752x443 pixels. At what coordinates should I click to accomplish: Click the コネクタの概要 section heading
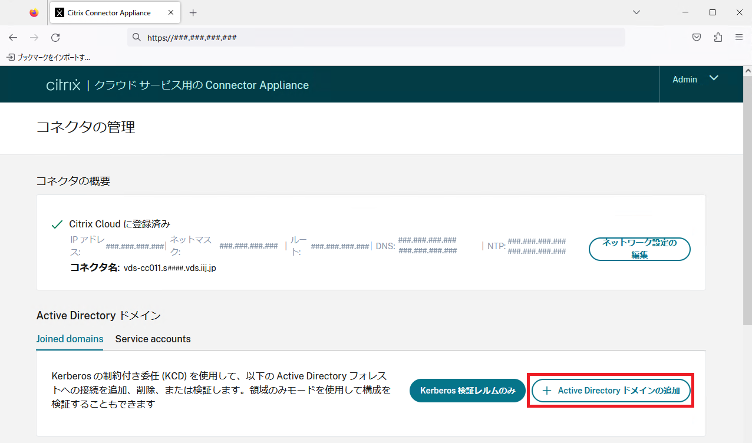74,181
